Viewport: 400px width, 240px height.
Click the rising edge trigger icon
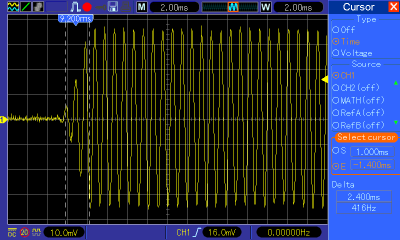[x=198, y=232]
